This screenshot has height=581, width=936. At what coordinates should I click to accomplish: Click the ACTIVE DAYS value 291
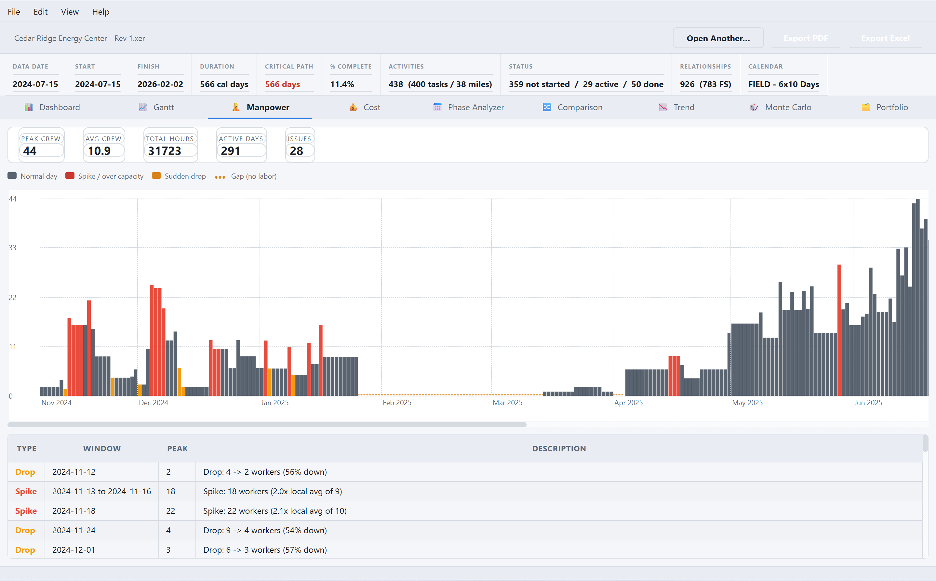pyautogui.click(x=231, y=151)
